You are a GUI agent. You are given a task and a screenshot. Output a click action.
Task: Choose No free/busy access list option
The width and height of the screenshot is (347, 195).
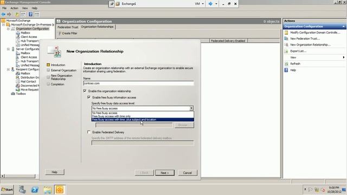tap(143, 113)
